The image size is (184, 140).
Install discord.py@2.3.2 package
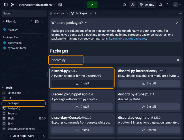82,83
